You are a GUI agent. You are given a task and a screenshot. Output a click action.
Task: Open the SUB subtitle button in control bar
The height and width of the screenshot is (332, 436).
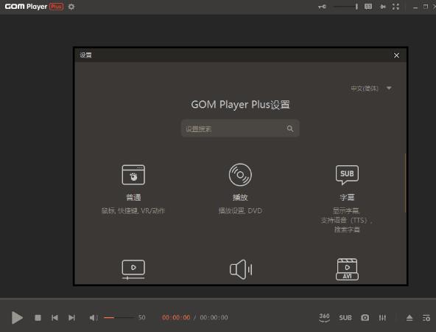point(345,317)
